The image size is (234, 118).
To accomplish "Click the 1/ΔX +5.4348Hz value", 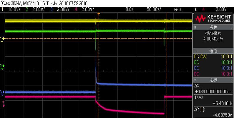I will 213,101.
